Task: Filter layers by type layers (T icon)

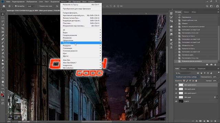Action: pyautogui.click(x=205, y=73)
